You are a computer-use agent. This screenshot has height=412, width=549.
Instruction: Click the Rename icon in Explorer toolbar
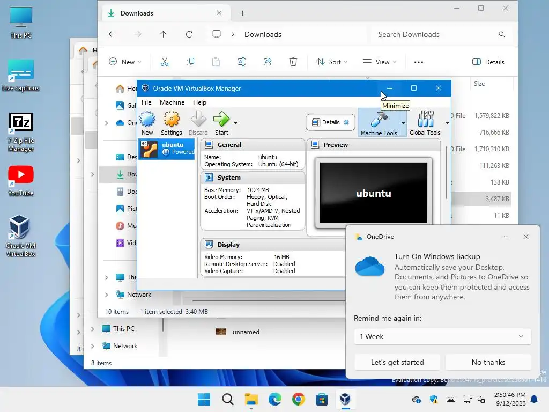point(242,62)
